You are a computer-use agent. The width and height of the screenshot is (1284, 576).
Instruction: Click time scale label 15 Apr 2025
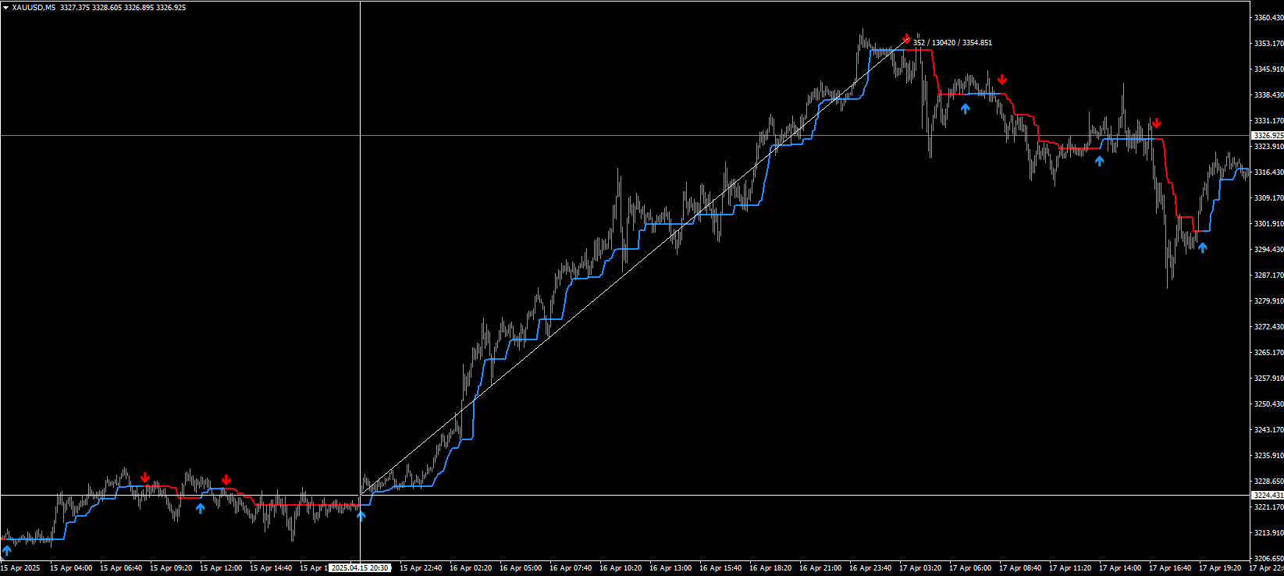point(20,568)
